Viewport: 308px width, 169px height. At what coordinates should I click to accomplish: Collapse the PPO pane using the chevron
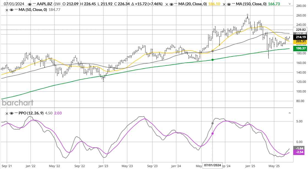coord(290,113)
